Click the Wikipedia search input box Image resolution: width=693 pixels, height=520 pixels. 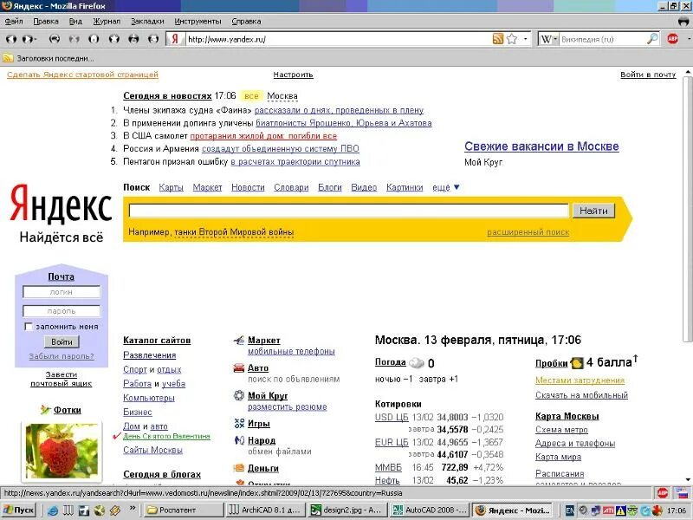603,39
